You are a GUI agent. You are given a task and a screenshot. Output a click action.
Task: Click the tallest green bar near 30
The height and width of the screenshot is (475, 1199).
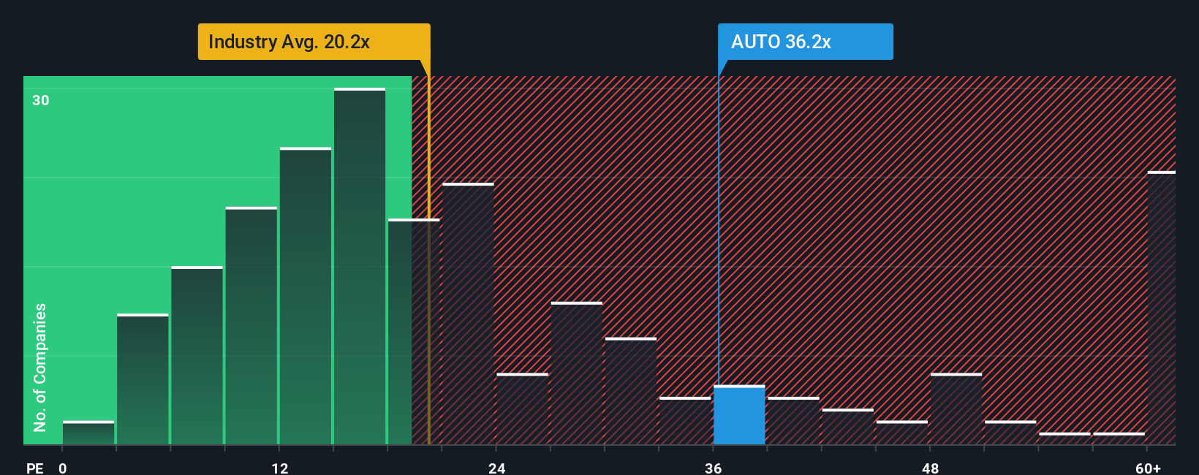(360, 267)
